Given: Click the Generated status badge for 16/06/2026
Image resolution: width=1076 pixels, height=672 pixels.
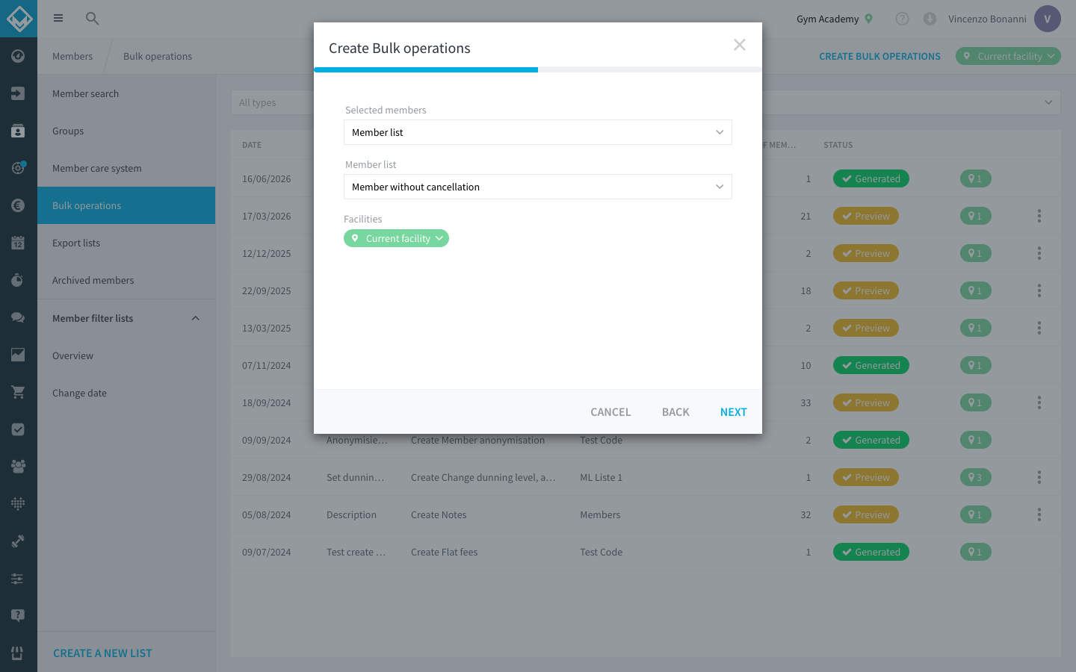Looking at the screenshot, I should [x=871, y=178].
